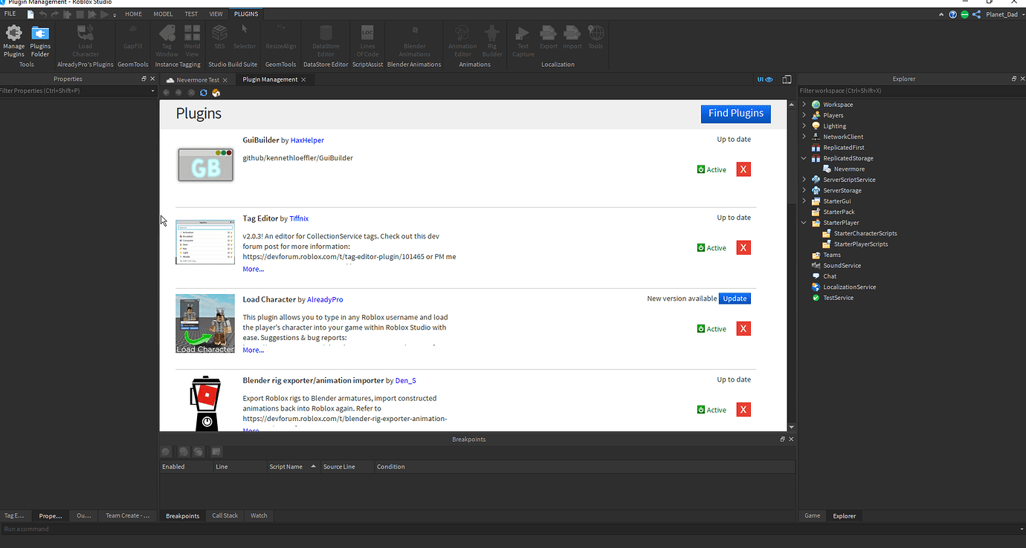Toggle Active state for Load Character plugin
This screenshot has width=1026, height=548.
tap(712, 329)
